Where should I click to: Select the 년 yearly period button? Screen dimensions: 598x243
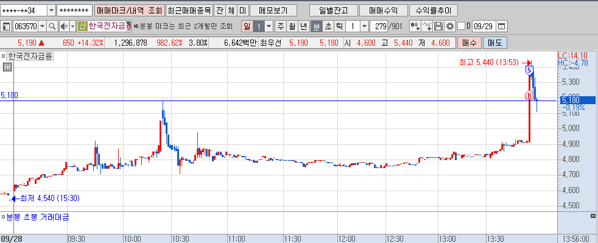click(304, 26)
